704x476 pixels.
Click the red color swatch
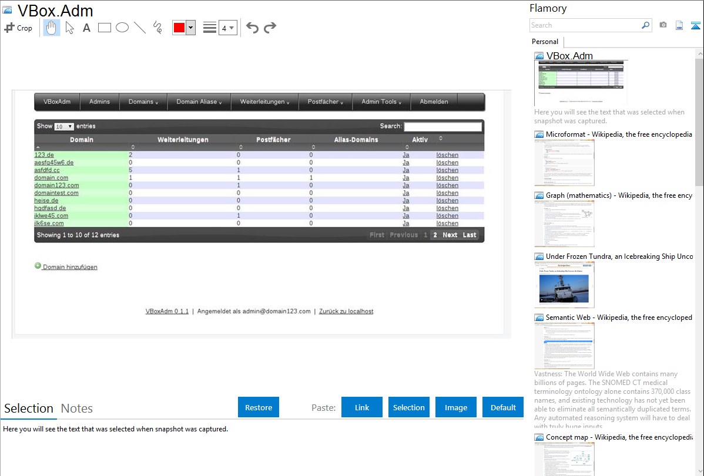tap(179, 28)
